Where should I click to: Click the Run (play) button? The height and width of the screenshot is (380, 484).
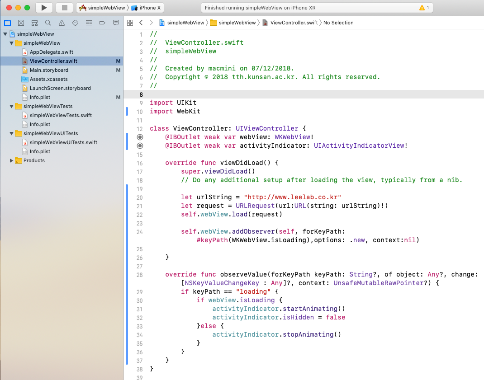pos(44,8)
